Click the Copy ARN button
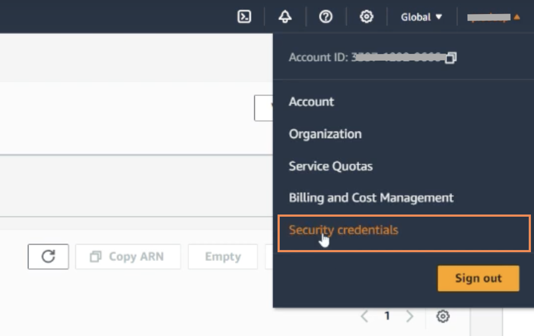This screenshot has width=534, height=336. [128, 257]
